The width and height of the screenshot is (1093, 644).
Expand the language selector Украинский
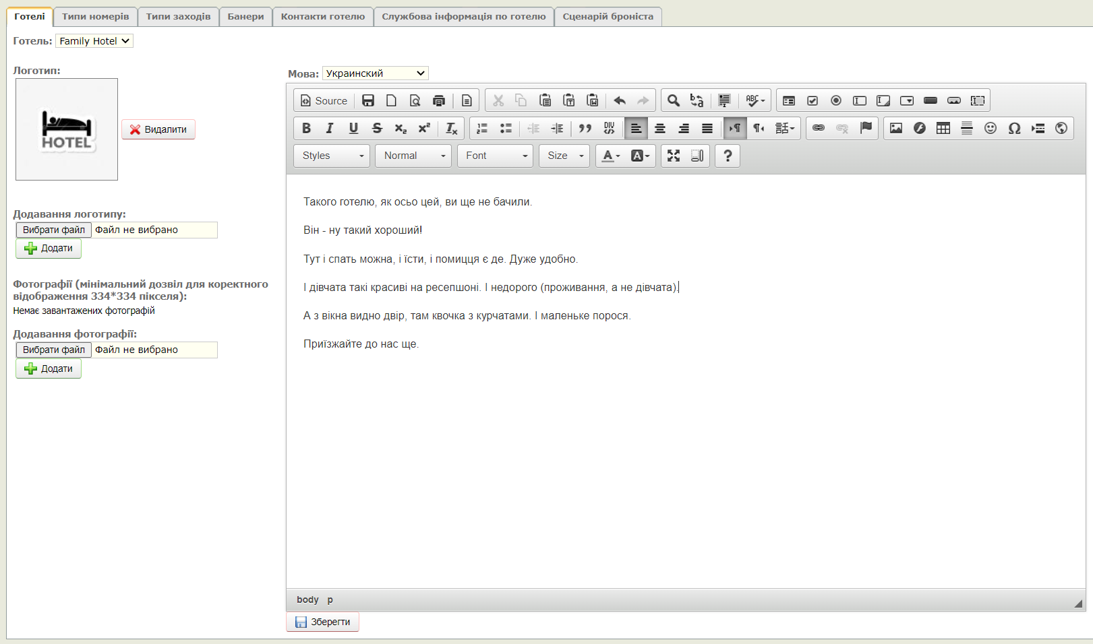(375, 73)
